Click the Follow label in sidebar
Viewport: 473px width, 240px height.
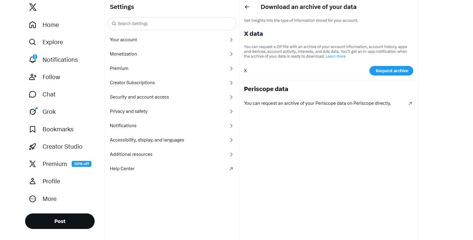click(51, 77)
